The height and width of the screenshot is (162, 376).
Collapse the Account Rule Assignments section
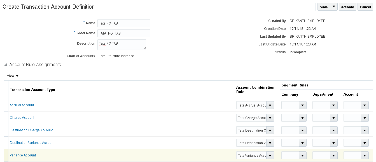pyautogui.click(x=6, y=65)
